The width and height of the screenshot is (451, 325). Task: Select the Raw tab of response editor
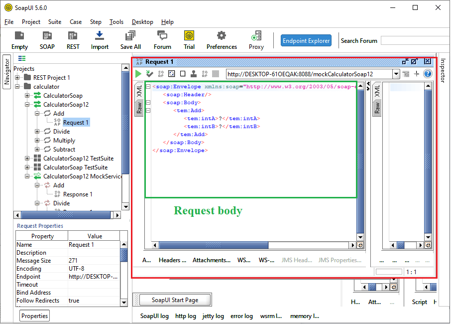pos(377,108)
